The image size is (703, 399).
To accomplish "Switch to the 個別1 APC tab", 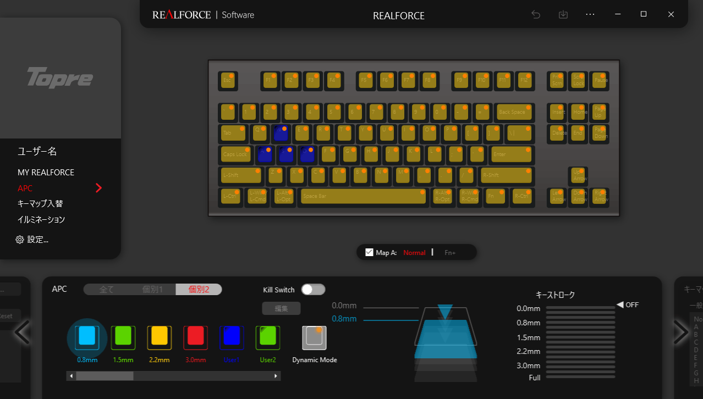I will point(153,290).
